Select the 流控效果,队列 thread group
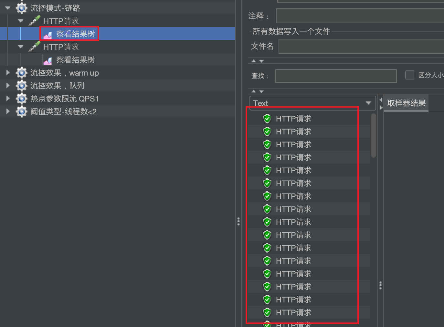The width and height of the screenshot is (444, 327). click(x=57, y=86)
